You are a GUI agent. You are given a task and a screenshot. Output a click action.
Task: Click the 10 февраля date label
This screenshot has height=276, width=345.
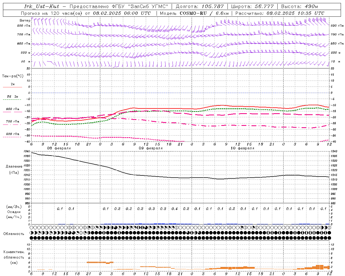pos(242,148)
